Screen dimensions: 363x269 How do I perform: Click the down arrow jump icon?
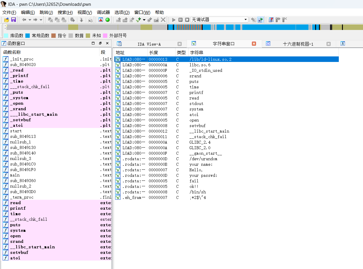click(81, 20)
